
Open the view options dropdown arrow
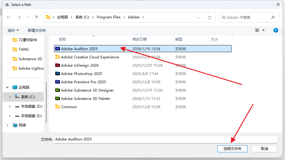(263, 30)
